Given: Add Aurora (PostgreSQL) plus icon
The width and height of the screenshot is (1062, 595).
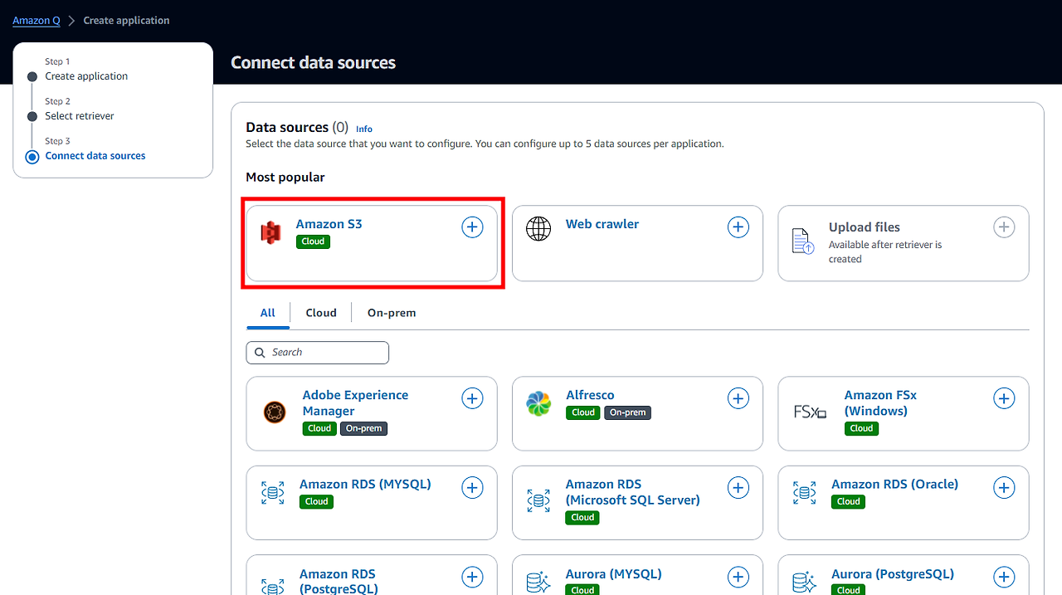Looking at the screenshot, I should (1004, 577).
